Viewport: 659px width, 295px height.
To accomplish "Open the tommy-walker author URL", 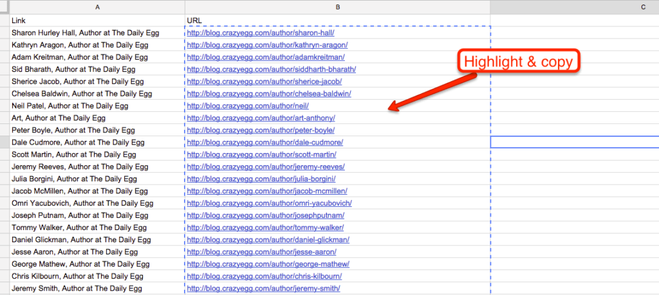I will click(x=266, y=228).
